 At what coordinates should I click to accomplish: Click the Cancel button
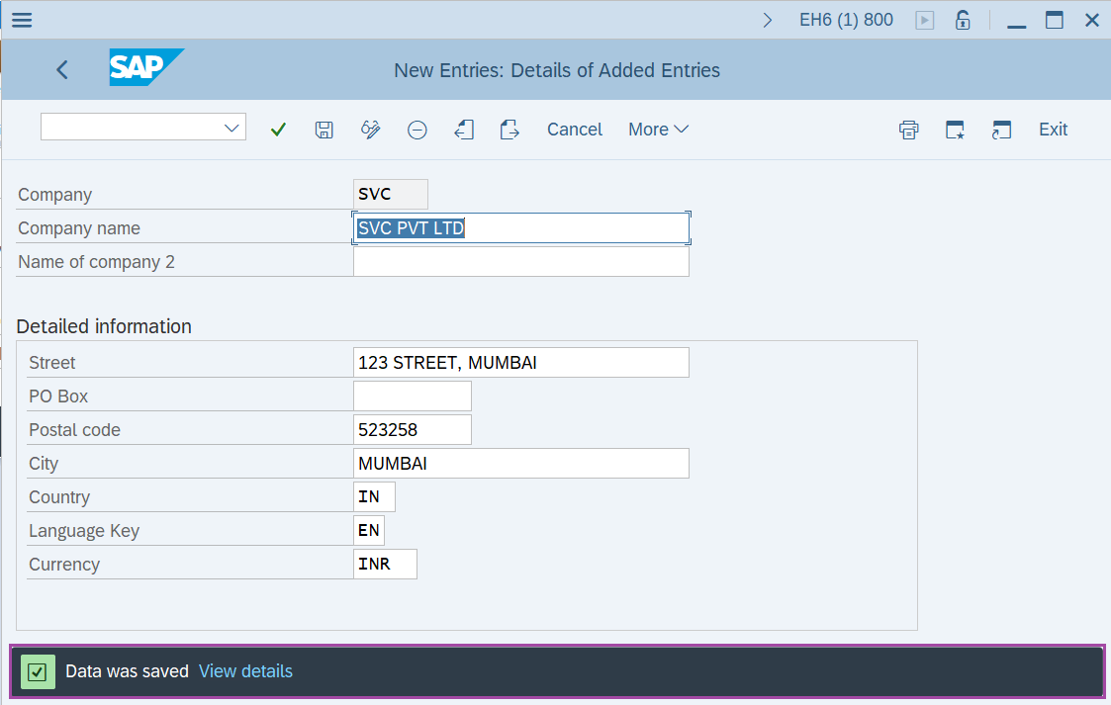coord(574,129)
